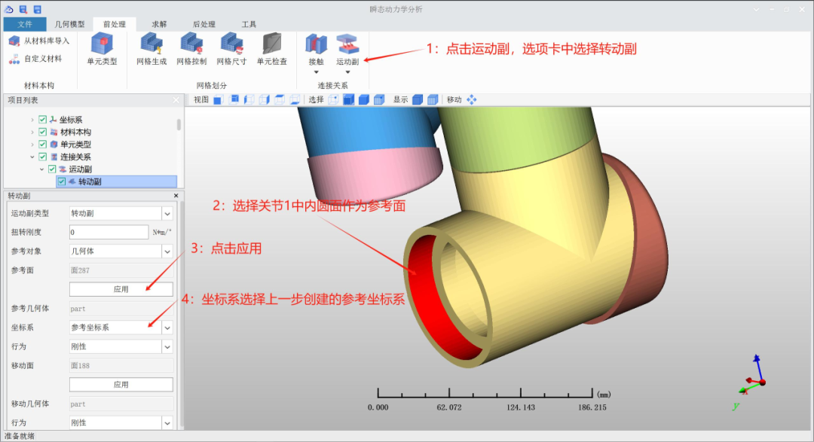Show solid shaded display icon after 显示

click(418, 99)
